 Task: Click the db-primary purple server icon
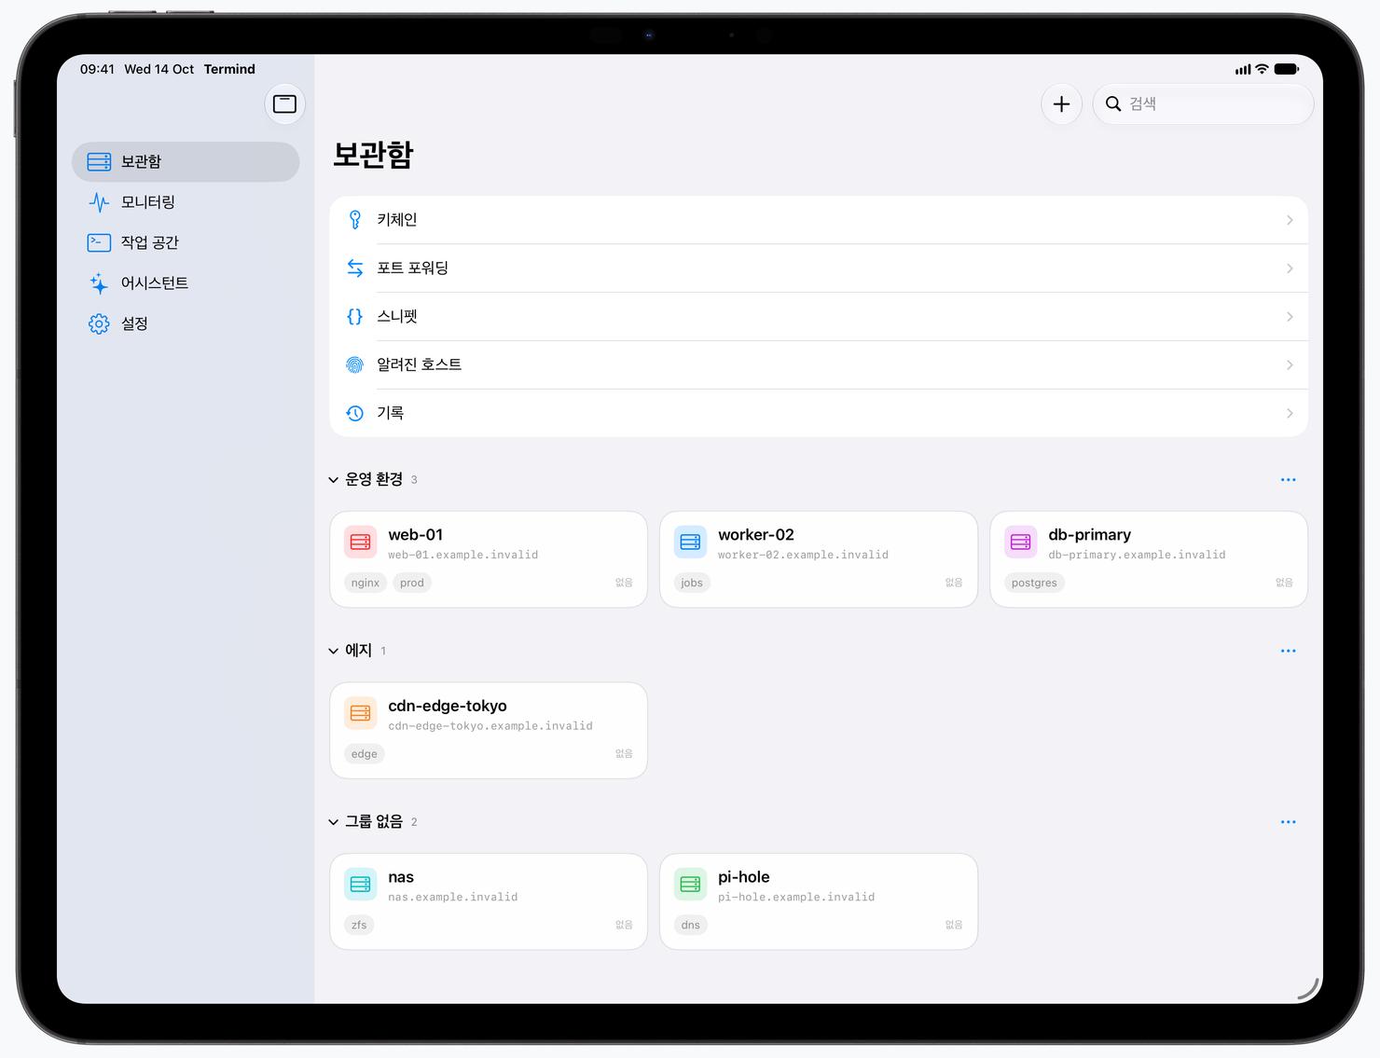pyautogui.click(x=1021, y=542)
